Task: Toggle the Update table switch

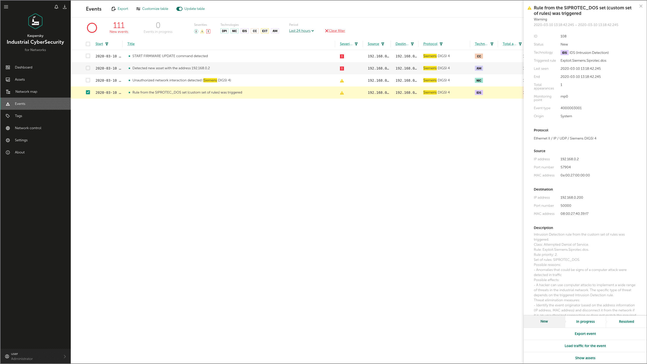Action: (x=179, y=9)
